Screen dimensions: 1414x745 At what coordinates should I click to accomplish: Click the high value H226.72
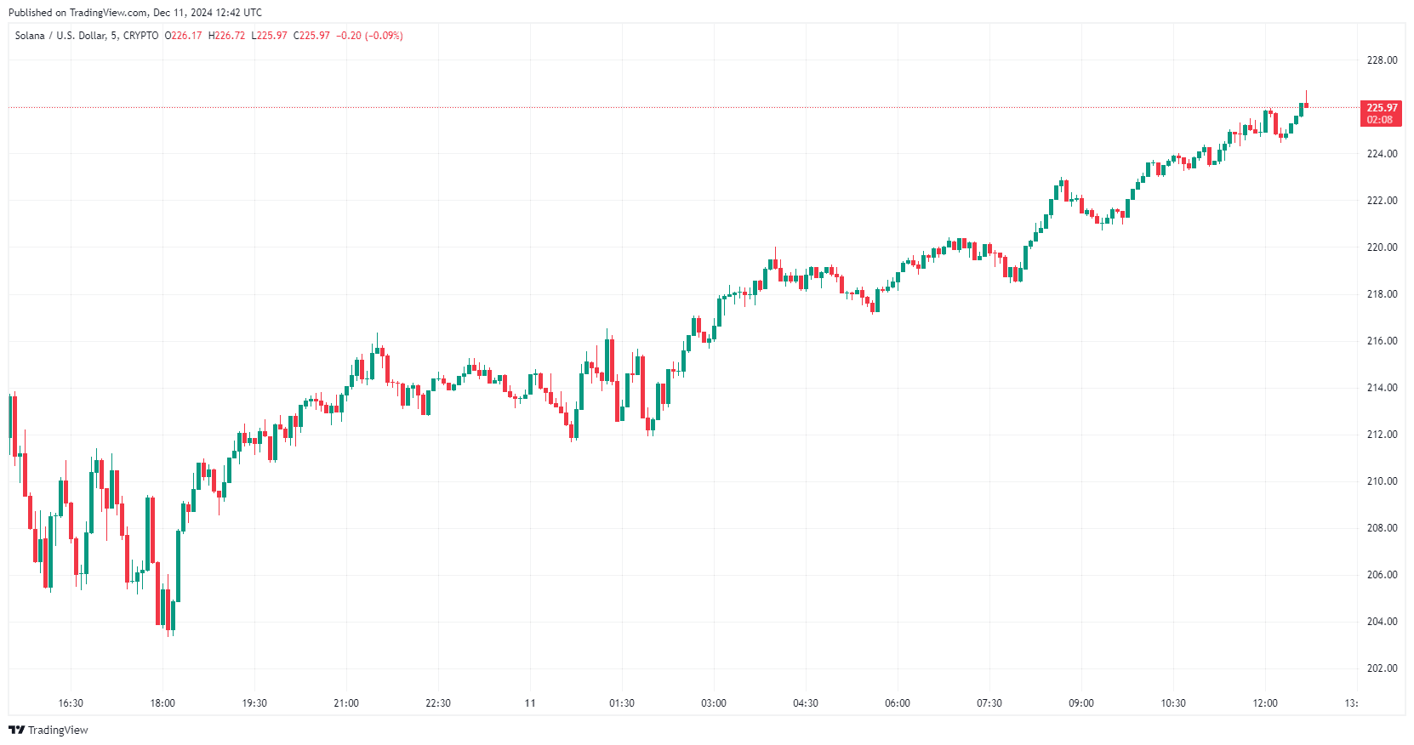pyautogui.click(x=227, y=36)
